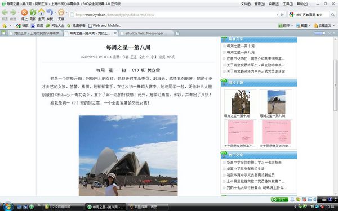Click the tab list icon left of tabs
Image resolution: width=338 pixels, height=211 pixels.
click(3, 33)
